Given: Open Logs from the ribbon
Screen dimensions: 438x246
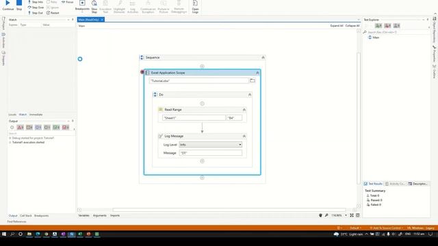Looking at the screenshot, I should pos(195,6).
